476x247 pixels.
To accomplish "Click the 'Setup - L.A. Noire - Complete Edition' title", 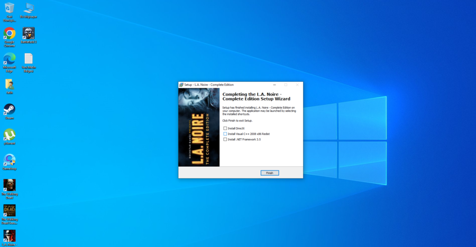I will 209,85.
